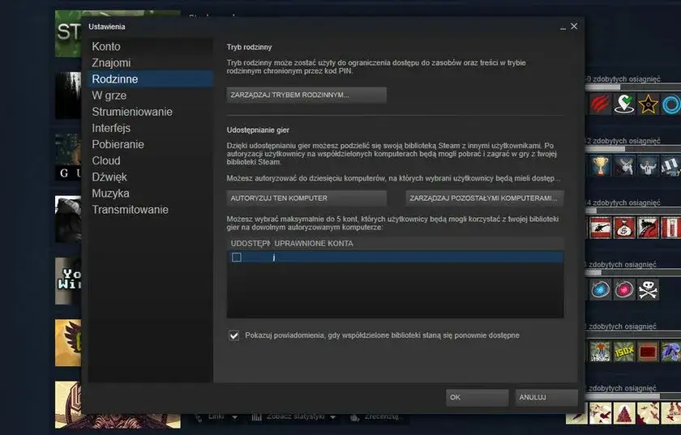Click blue ring achievement icon
Screen dimensions: 681x435
click(x=671, y=104)
